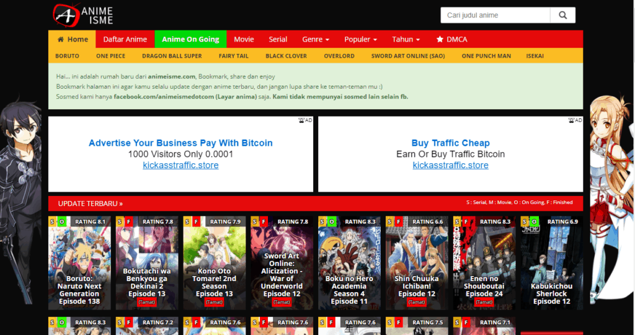635x335 pixels.
Task: Click the star icon beside DMCA
Action: click(440, 39)
